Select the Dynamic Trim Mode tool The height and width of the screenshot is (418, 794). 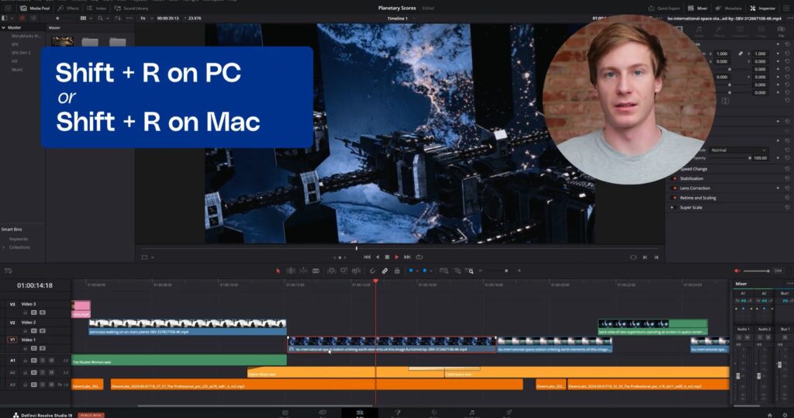[303, 271]
